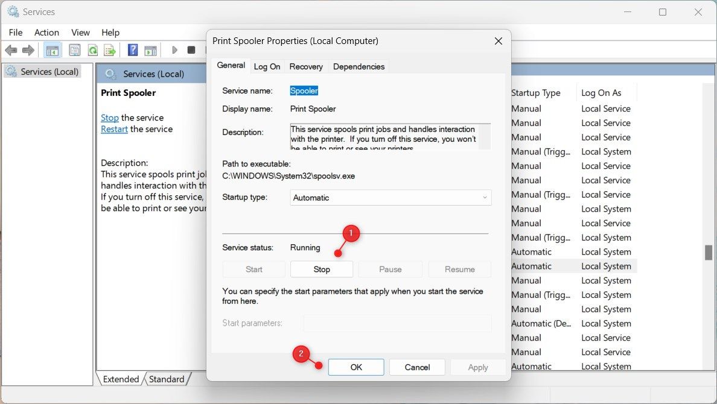Switch to the Log On tab
Viewport: 717px width, 404px height.
click(x=267, y=67)
